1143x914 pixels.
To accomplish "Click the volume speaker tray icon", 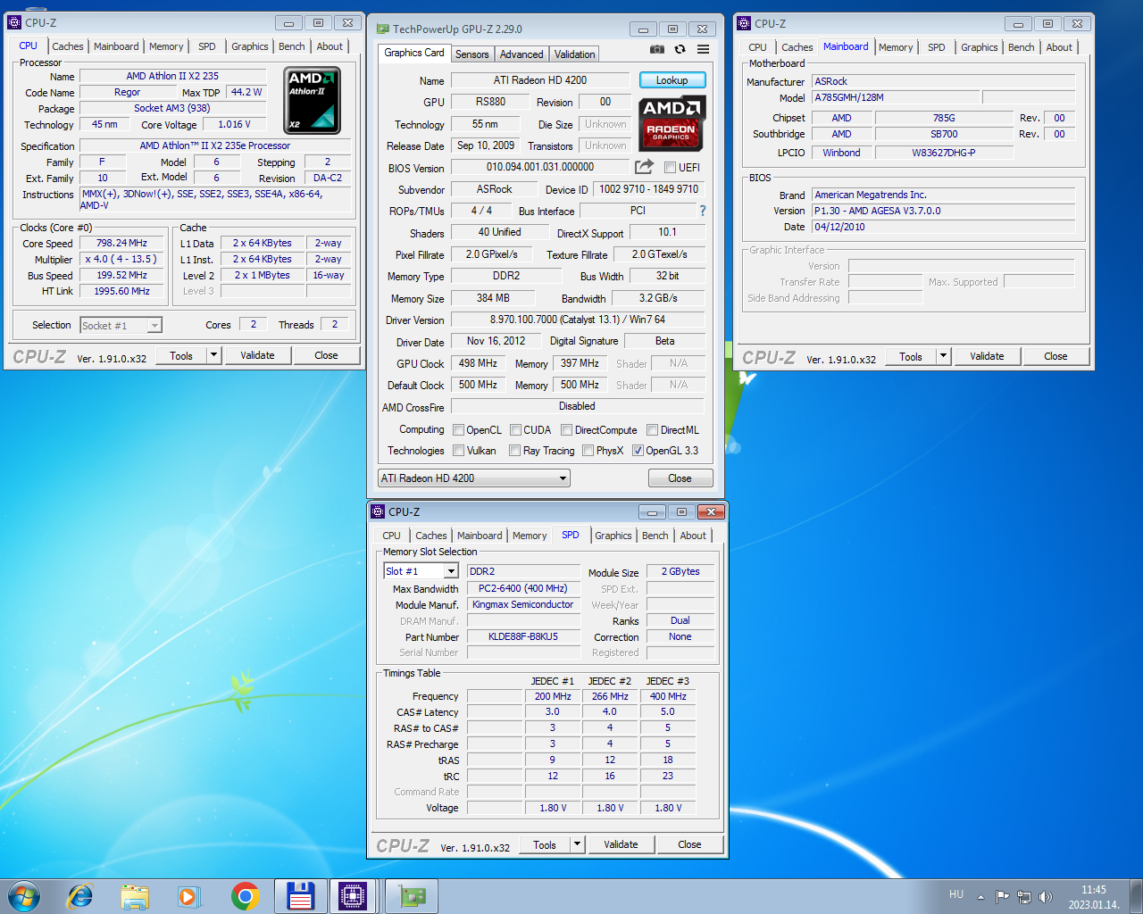I will click(1046, 896).
